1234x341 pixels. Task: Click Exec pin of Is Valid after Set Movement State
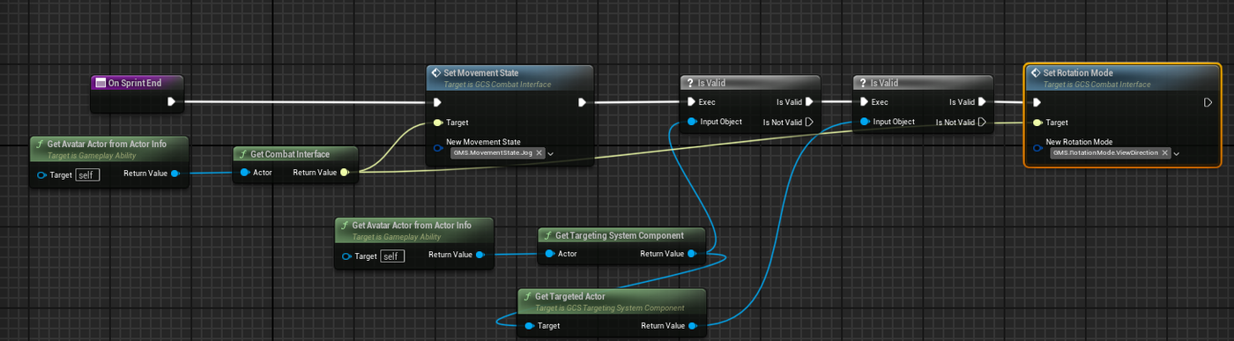pos(691,102)
